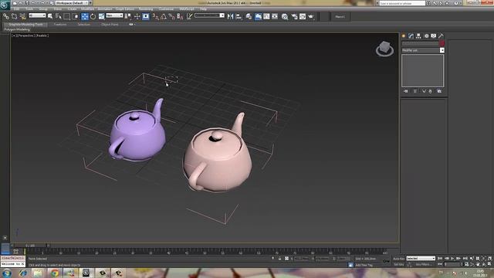Viewport: 494px width, 278px height.
Task: Enable Select and Manipulate tool
Action: tap(137, 16)
